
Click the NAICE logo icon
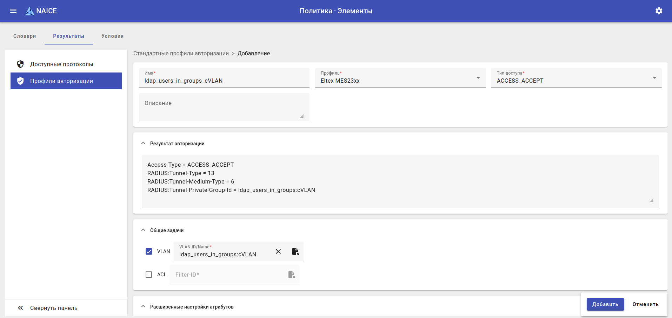coord(29,11)
